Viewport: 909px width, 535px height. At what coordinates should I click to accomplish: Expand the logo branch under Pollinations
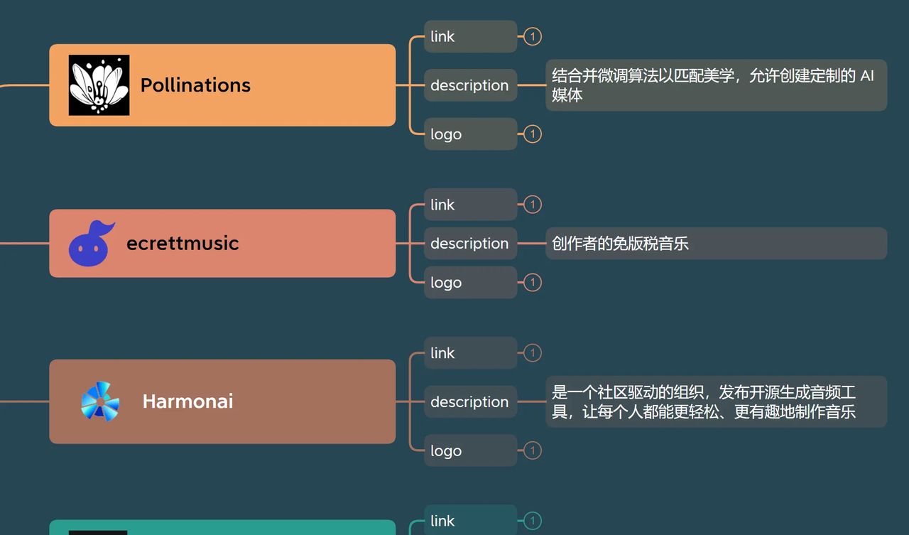pos(532,134)
